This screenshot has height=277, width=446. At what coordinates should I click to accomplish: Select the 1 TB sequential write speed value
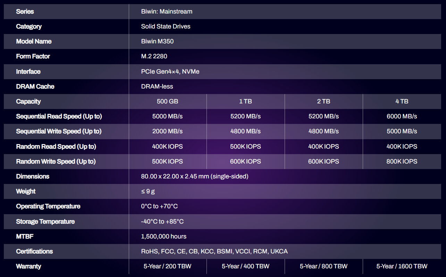point(246,131)
